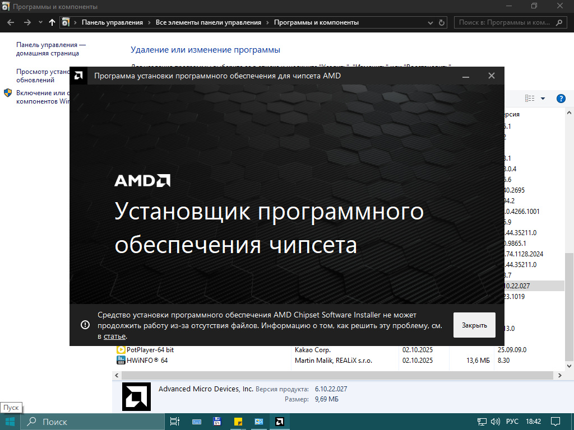Open the floppy disk 64 taskbar app
Viewport: 574px width, 430px height.
click(217, 422)
